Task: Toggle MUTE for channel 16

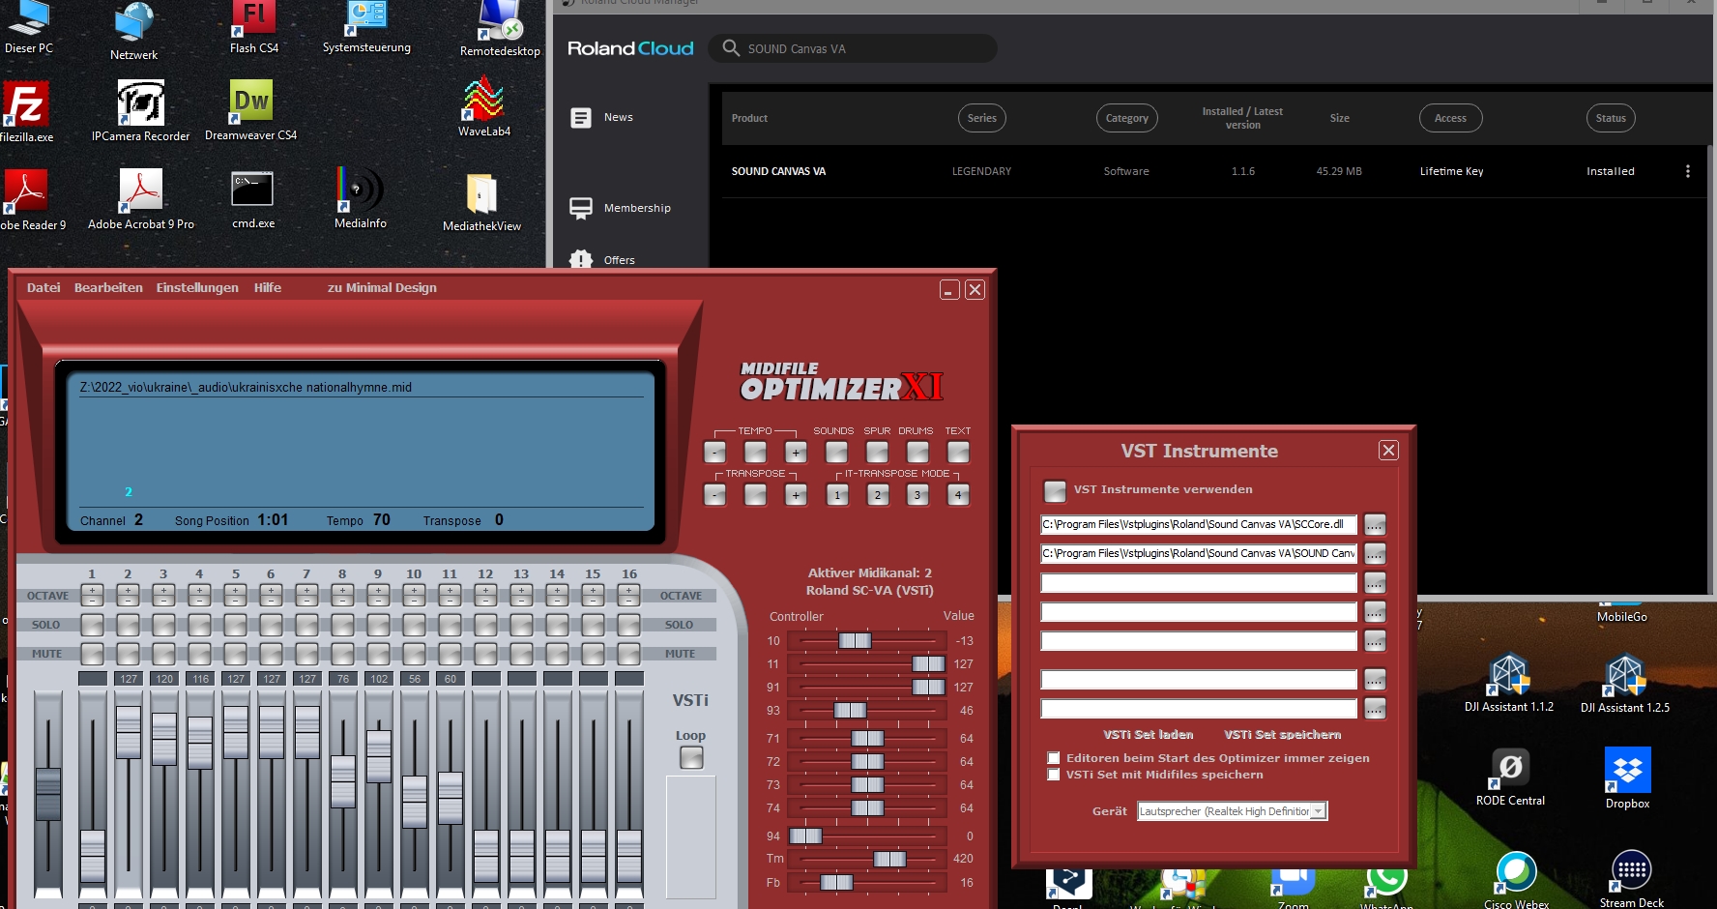Action: pos(628,654)
